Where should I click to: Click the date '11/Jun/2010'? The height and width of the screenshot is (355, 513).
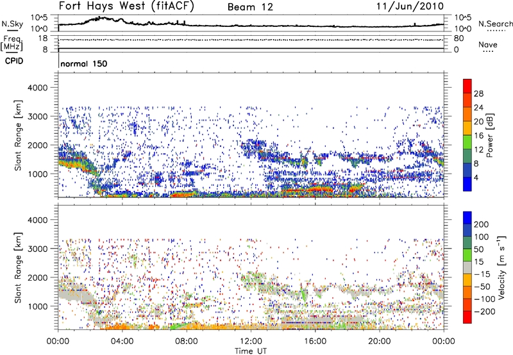410,6
